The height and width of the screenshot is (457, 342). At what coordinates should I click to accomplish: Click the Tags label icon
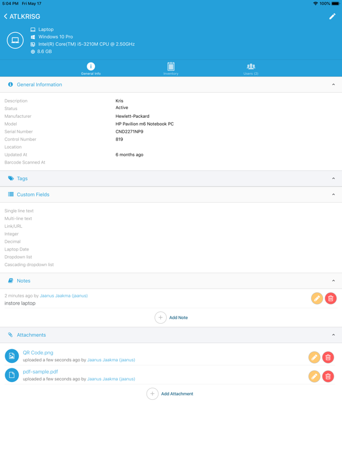11,179
